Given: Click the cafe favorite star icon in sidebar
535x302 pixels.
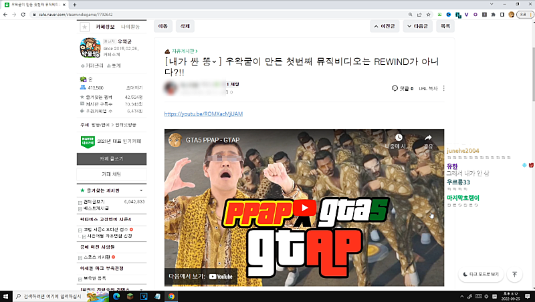Looking at the screenshot, I should [x=84, y=27].
